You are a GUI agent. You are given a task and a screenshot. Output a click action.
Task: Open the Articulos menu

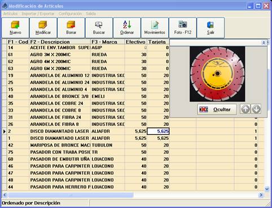[x=10, y=14]
